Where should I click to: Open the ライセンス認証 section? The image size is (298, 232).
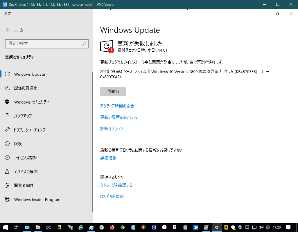coord(46,157)
